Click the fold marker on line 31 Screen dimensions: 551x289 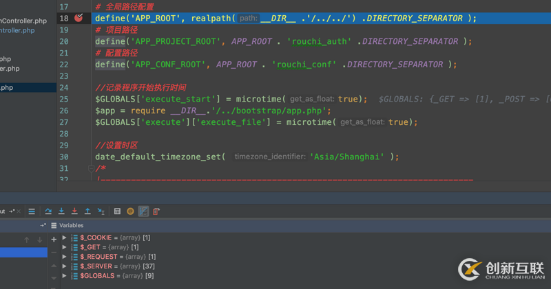[x=91, y=168]
